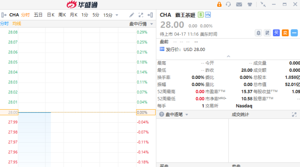Click the large 28.00 price

tap(172, 25)
